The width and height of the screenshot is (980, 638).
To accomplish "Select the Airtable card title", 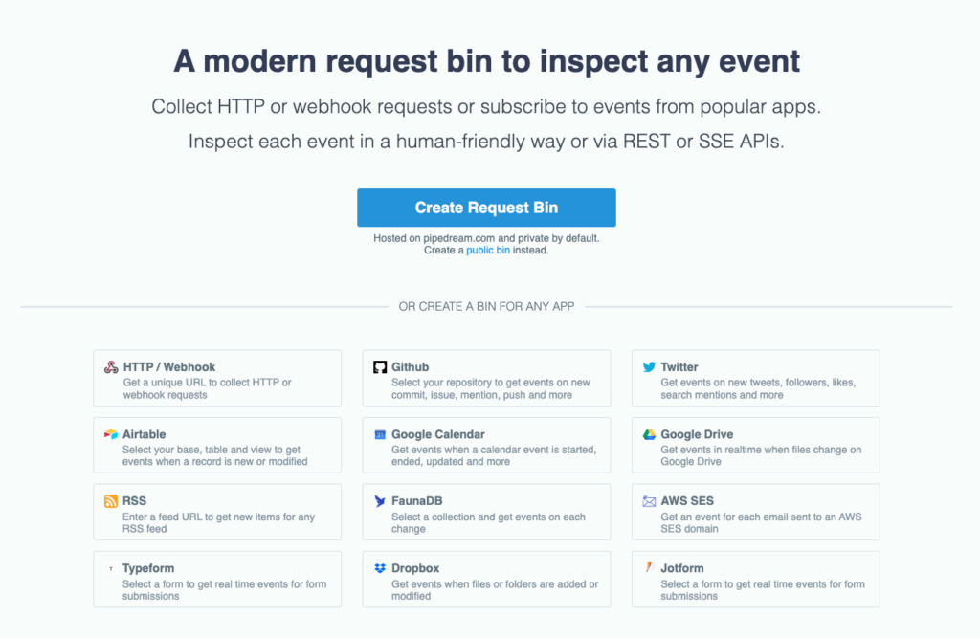I will coord(144,434).
